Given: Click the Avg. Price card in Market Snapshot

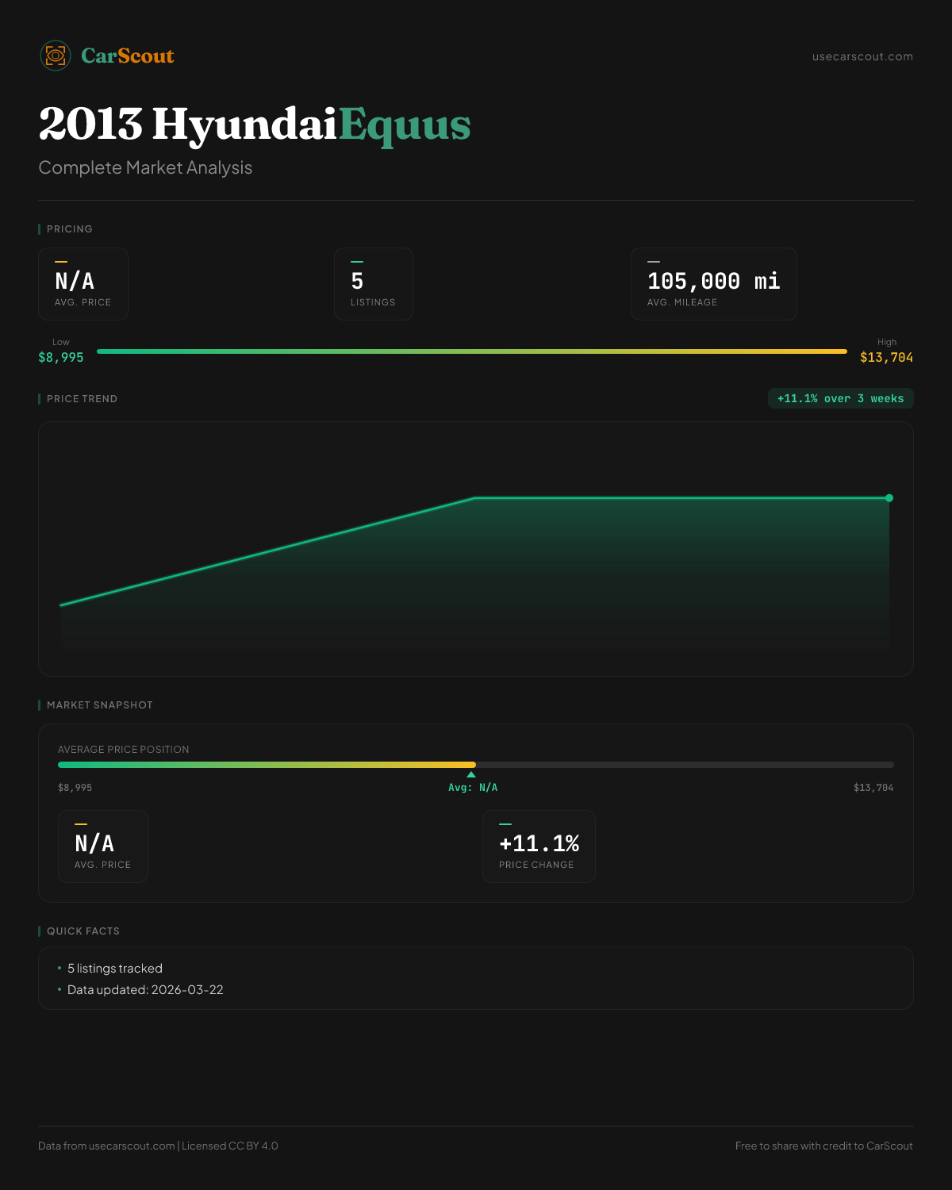Looking at the screenshot, I should click(103, 846).
